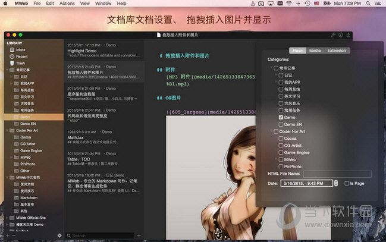386x242 pixels.
Task: Check the Cocoa category checkbox
Action: click(x=281, y=139)
